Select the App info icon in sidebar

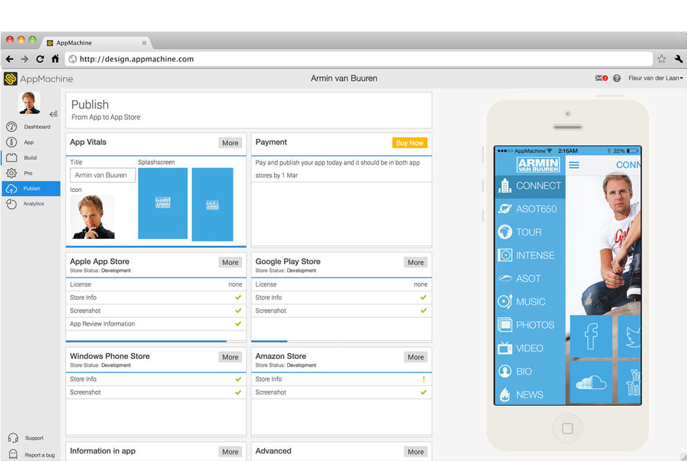coord(11,142)
